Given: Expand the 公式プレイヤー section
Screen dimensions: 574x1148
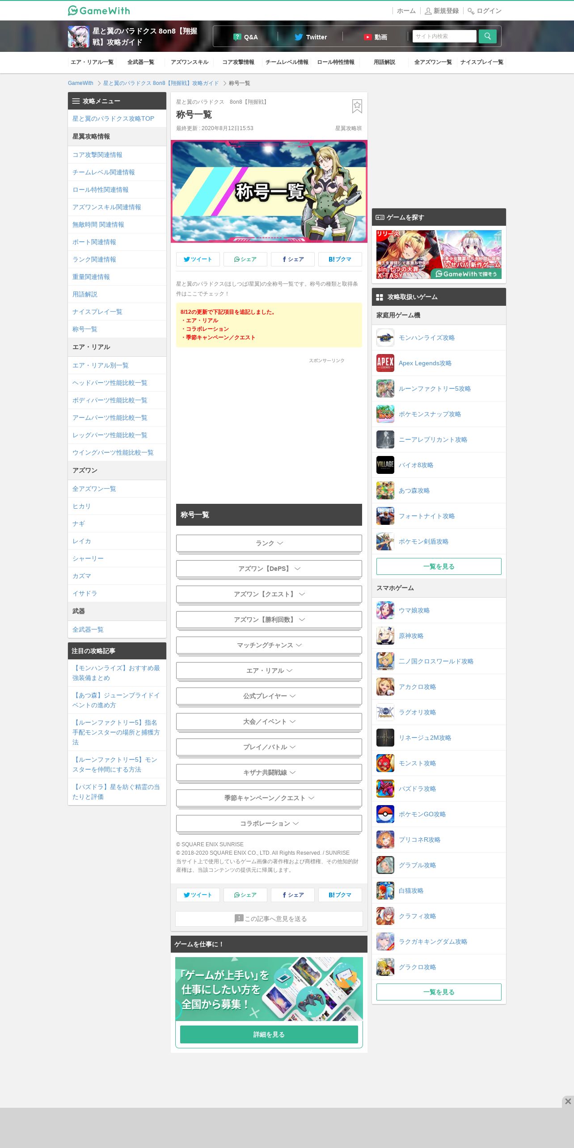Looking at the screenshot, I should pos(269,696).
